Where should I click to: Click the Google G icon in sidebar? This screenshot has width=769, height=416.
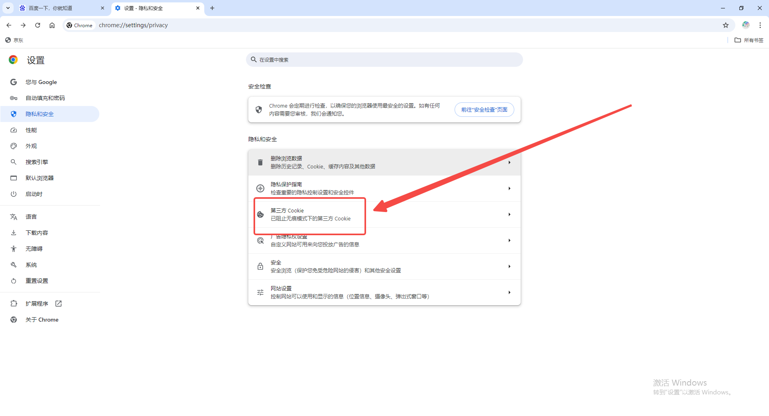(14, 82)
